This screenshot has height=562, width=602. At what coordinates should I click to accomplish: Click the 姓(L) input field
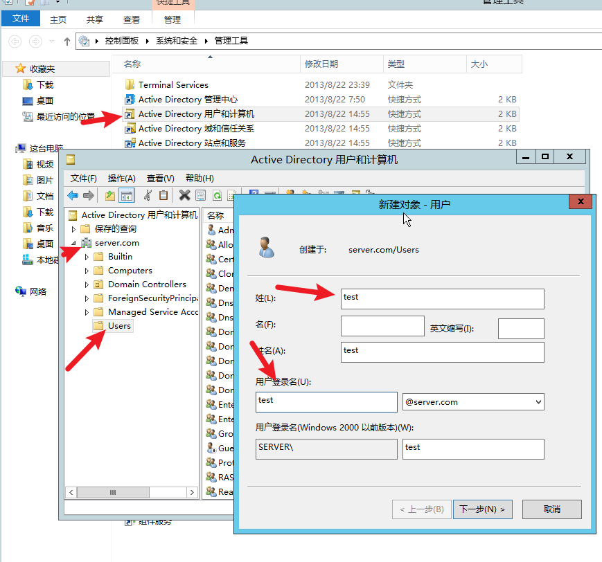point(442,299)
